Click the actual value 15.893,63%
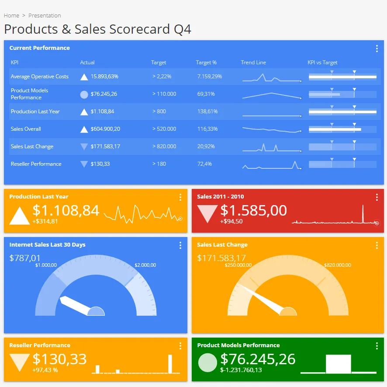This screenshot has width=387, height=387. (104, 77)
